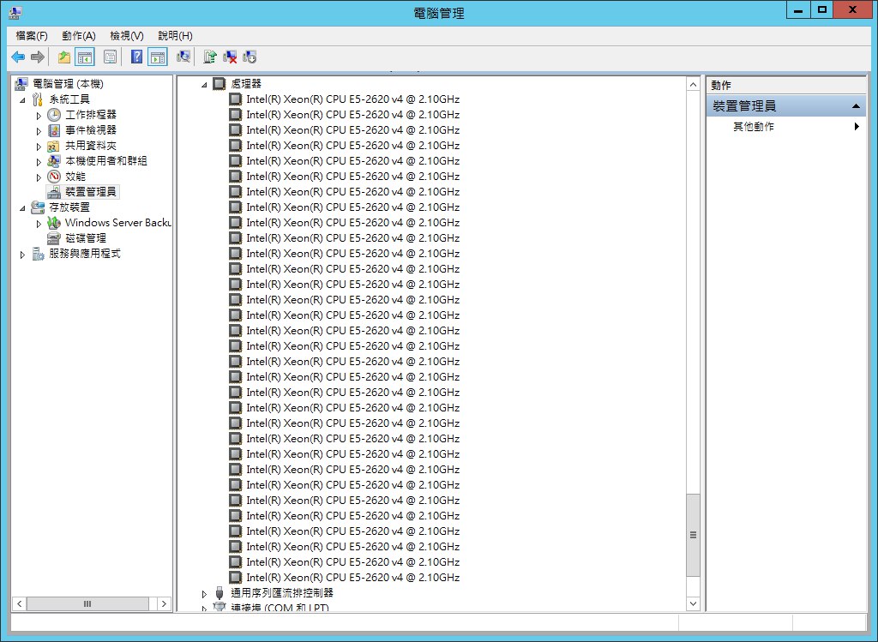Image resolution: width=878 pixels, height=642 pixels.
Task: Select 處理器 category label
Action: 246,83
